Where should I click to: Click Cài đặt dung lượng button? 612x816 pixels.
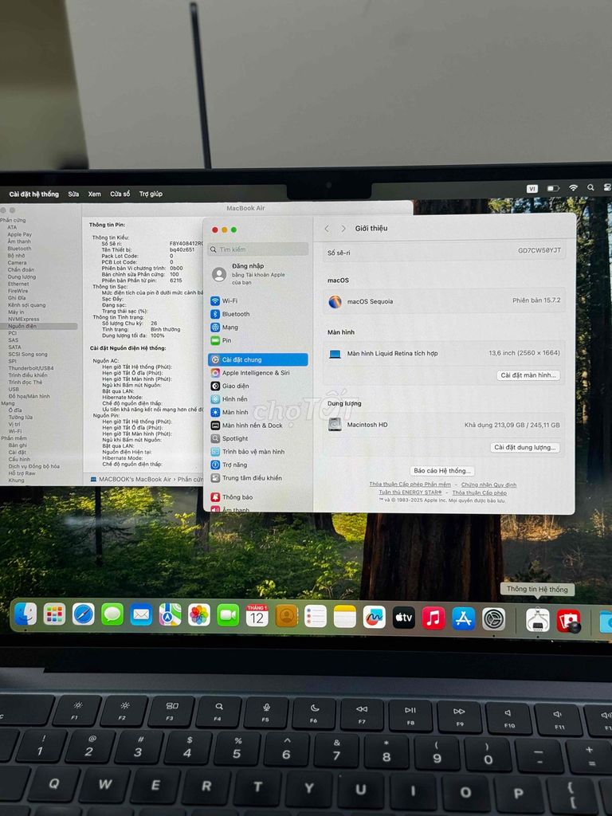[x=525, y=448]
